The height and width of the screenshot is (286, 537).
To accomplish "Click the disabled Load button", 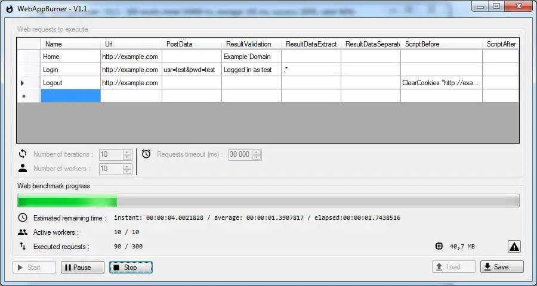I will pos(453,267).
